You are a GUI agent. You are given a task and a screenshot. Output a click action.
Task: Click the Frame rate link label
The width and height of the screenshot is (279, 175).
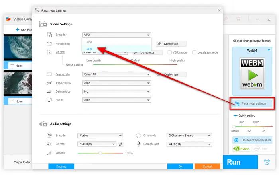pos(63,74)
